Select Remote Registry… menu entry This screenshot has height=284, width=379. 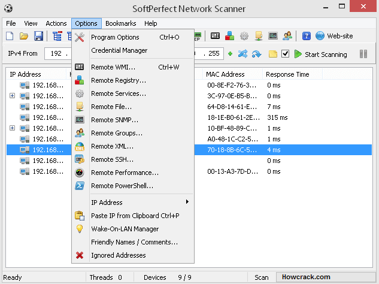click(133, 80)
